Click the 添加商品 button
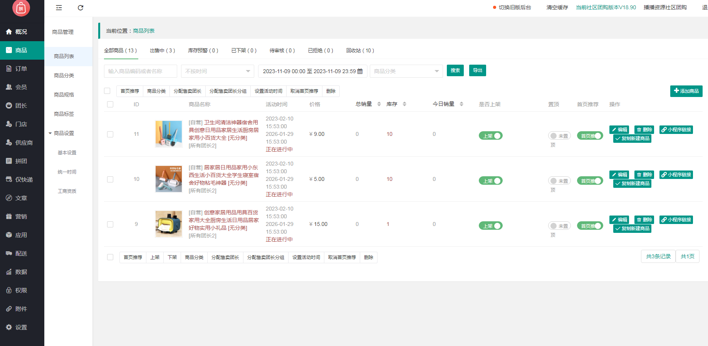The width and height of the screenshot is (708, 346). click(x=686, y=91)
